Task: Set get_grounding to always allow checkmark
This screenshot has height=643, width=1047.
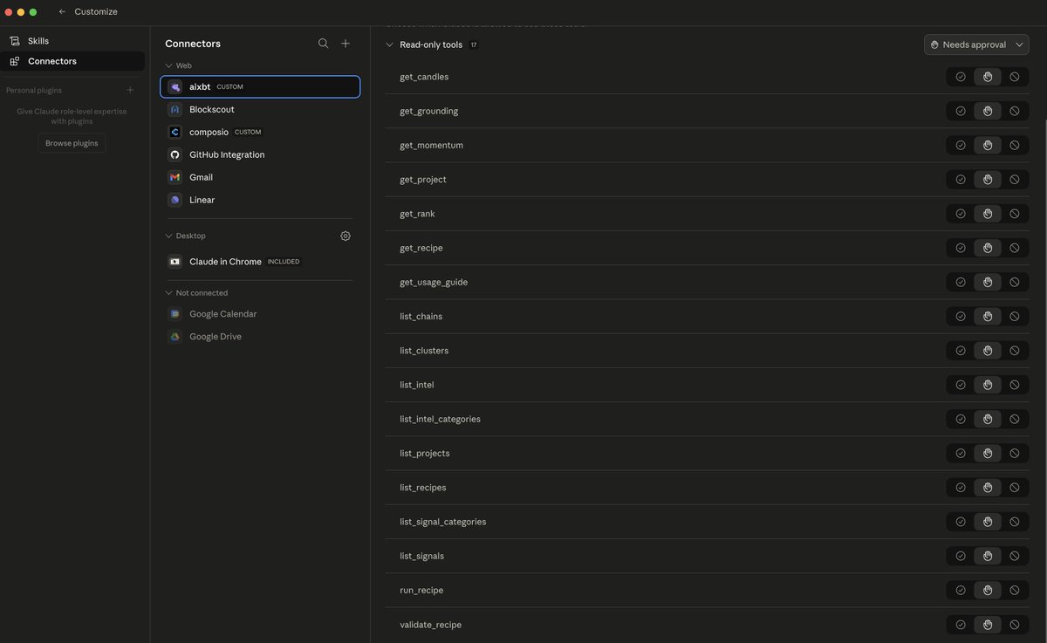Action: [961, 111]
